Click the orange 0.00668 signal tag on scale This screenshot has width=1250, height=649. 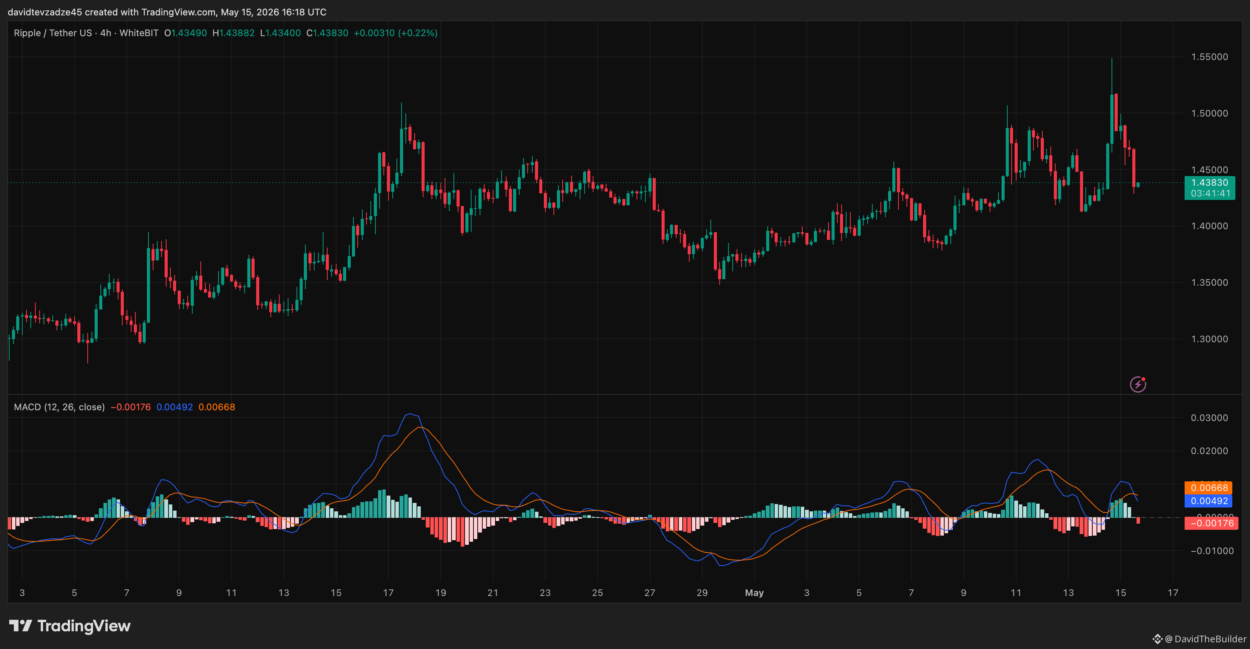click(x=1209, y=488)
